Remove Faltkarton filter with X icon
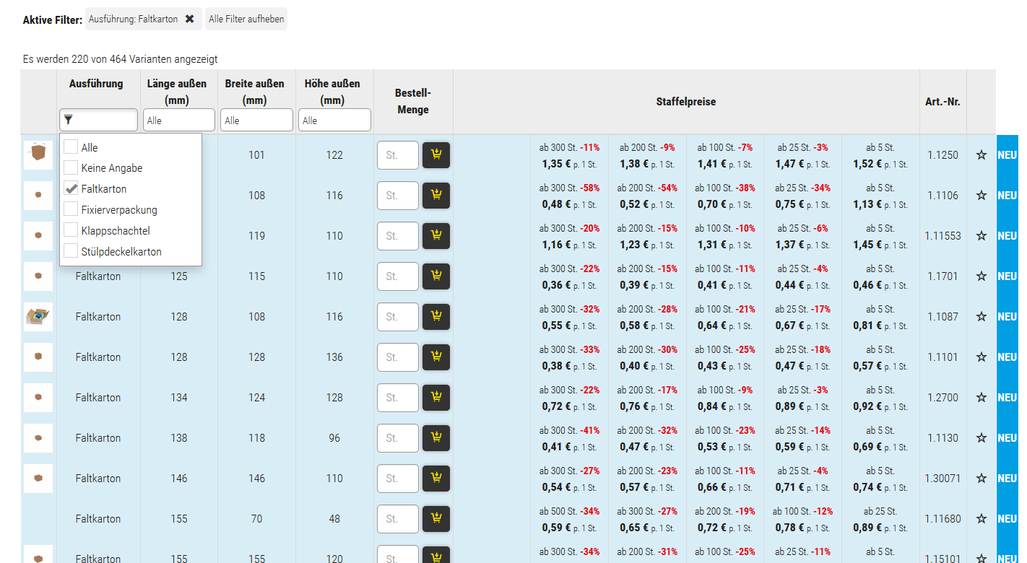 [x=189, y=19]
